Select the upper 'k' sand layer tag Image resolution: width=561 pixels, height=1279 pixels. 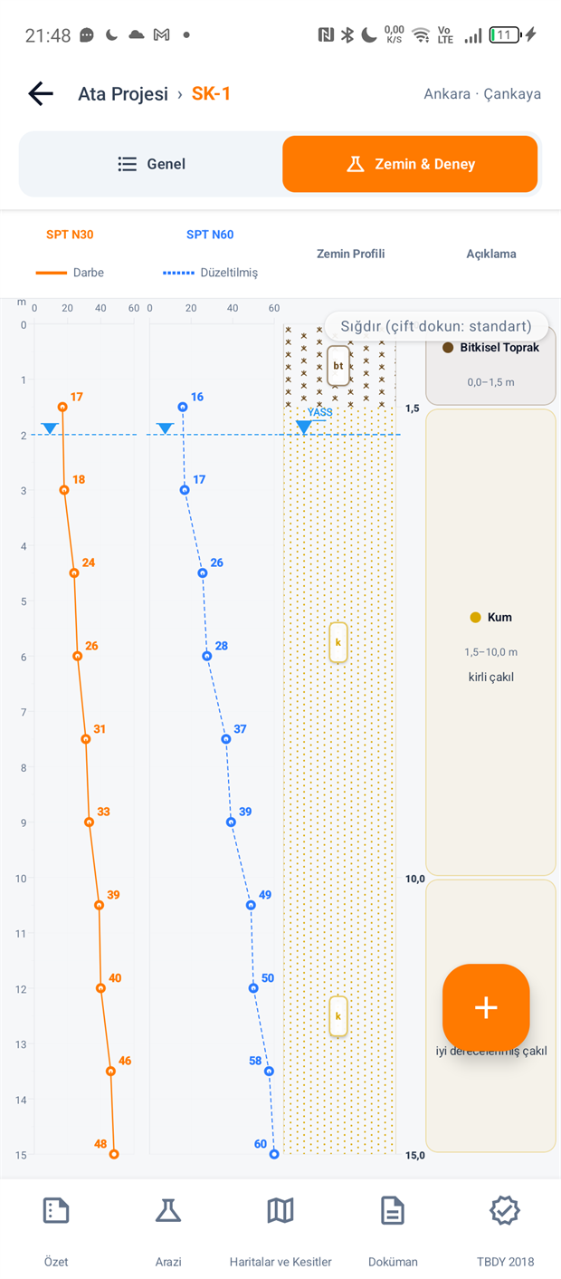338,642
